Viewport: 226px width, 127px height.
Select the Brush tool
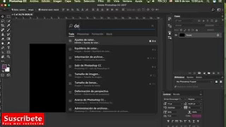coord(8,30)
